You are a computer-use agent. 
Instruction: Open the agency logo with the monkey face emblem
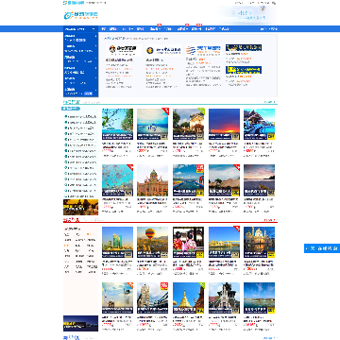click(124, 49)
